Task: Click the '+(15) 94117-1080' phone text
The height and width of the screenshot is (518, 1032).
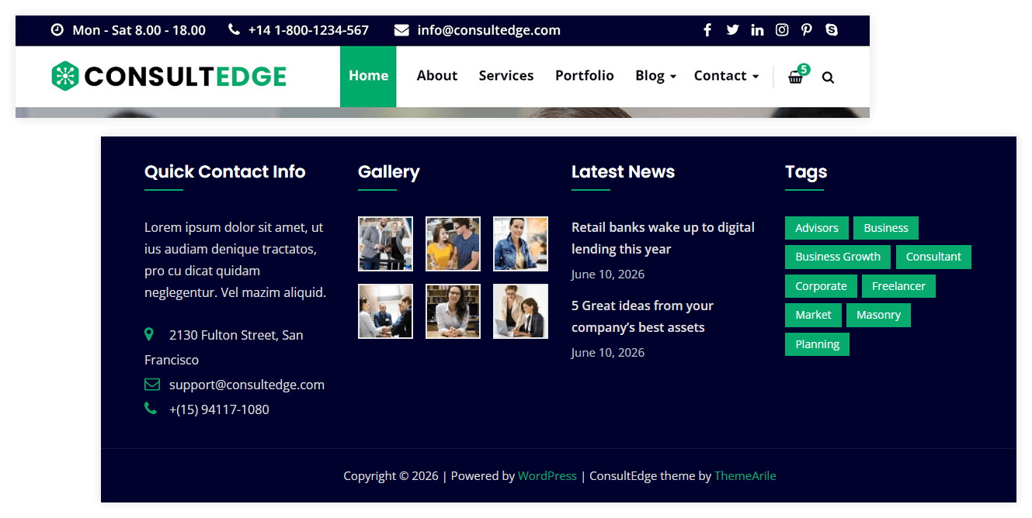Action: point(219,409)
